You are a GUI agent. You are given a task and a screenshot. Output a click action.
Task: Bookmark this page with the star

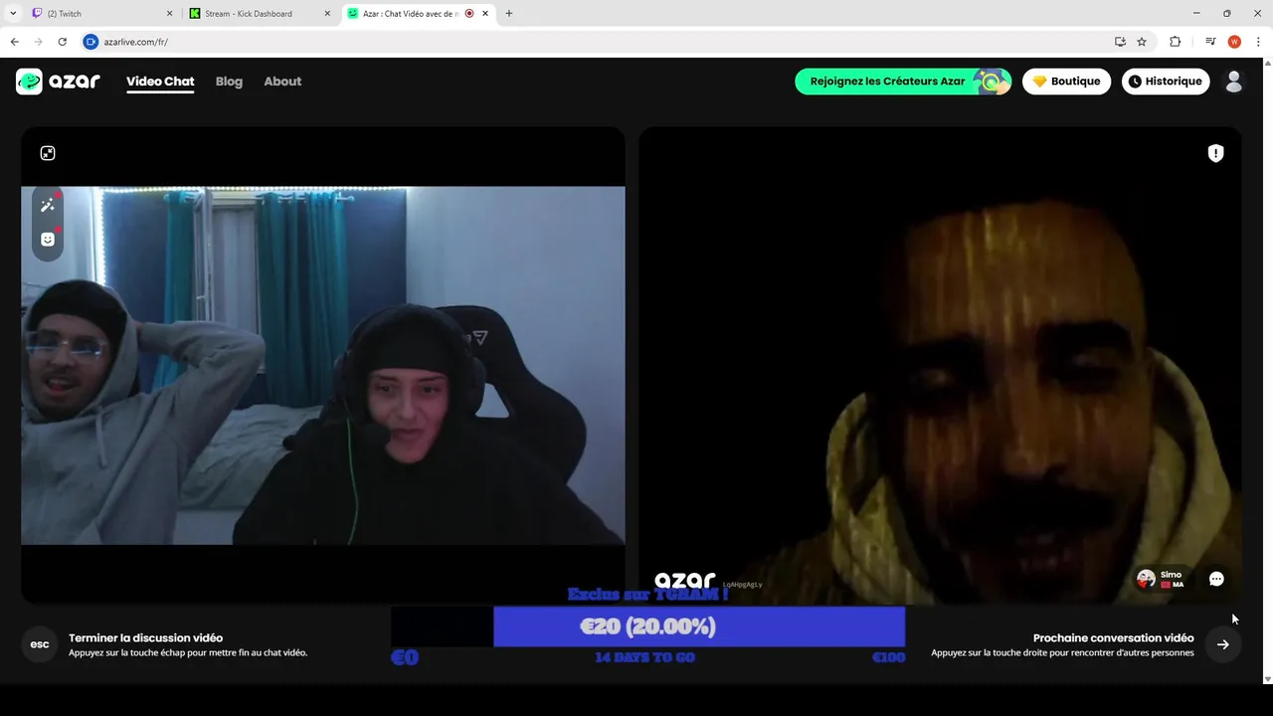[x=1142, y=42]
